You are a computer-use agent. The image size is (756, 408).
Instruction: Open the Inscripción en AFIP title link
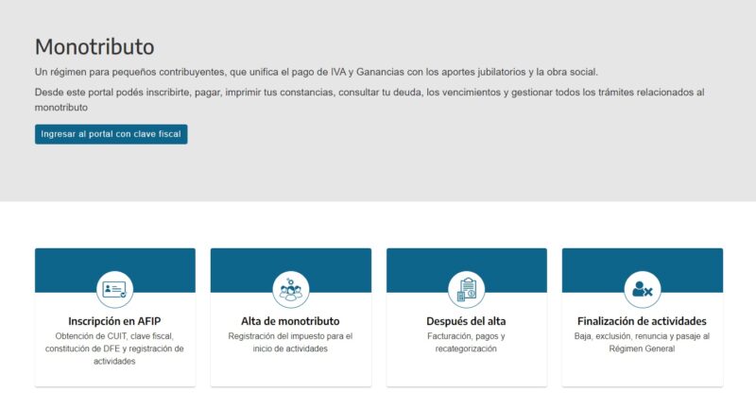coord(114,321)
